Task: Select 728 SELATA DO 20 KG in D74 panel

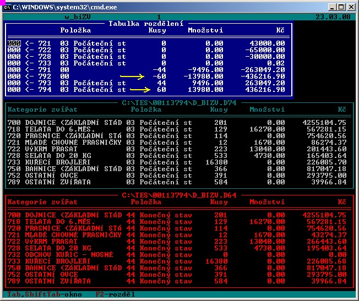Action: [177, 156]
